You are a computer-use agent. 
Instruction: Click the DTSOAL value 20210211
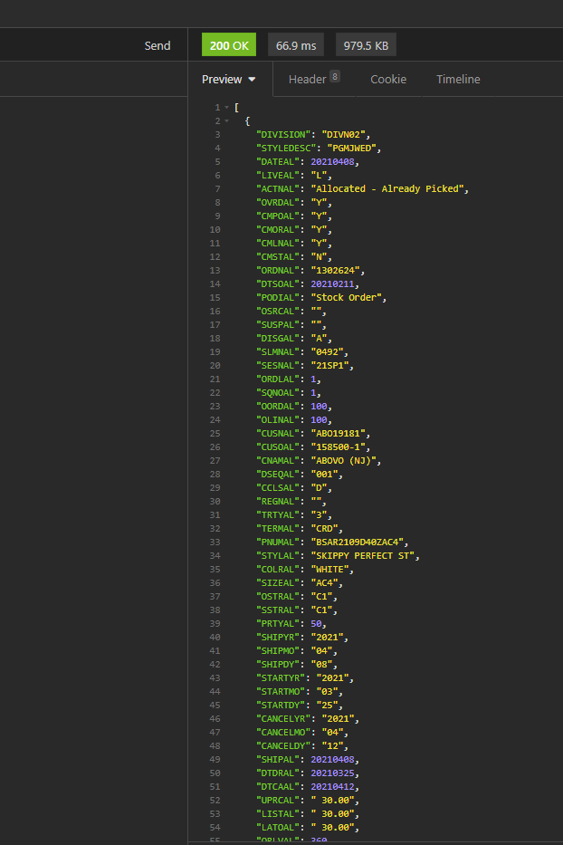332,284
